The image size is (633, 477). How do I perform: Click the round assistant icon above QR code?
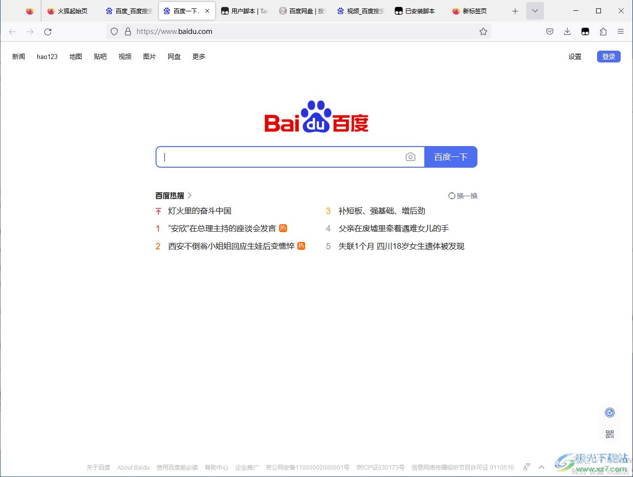tap(610, 413)
